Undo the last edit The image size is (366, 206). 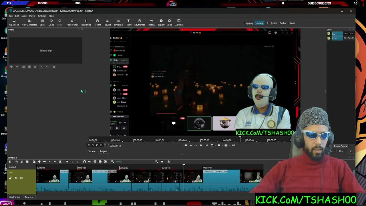pyautogui.click(x=51, y=23)
